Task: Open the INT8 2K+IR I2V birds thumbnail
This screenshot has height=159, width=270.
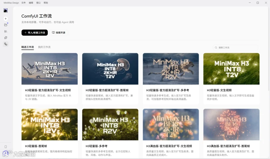Action: pyautogui.click(x=49, y=69)
